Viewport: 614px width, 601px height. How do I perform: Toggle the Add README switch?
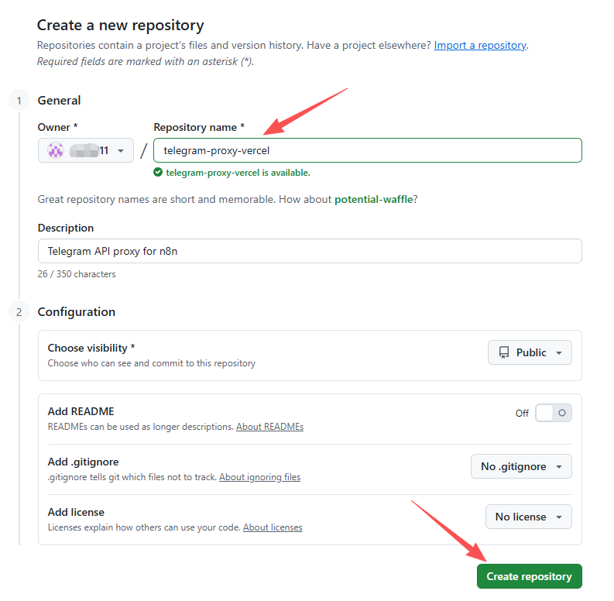click(x=553, y=413)
